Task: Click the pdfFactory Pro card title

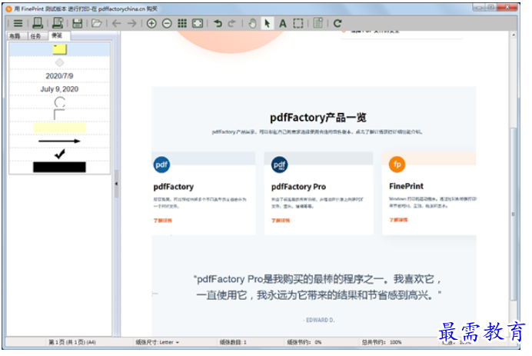Action: pyautogui.click(x=298, y=187)
